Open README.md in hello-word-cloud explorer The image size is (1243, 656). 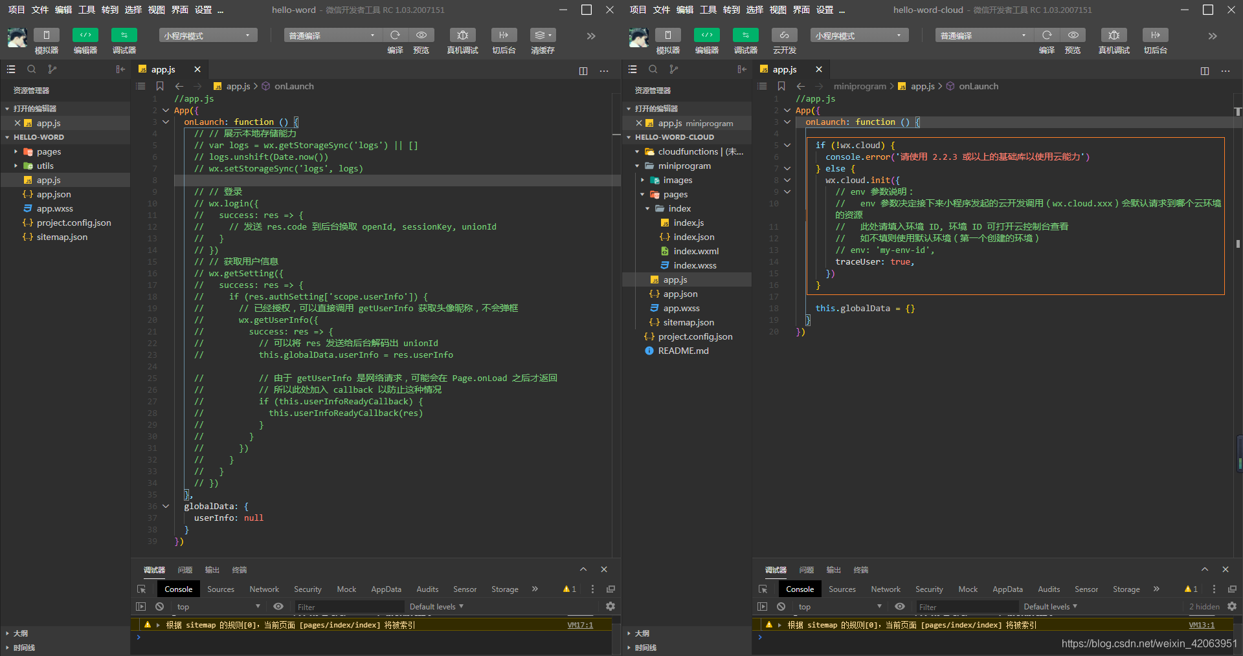coord(683,351)
